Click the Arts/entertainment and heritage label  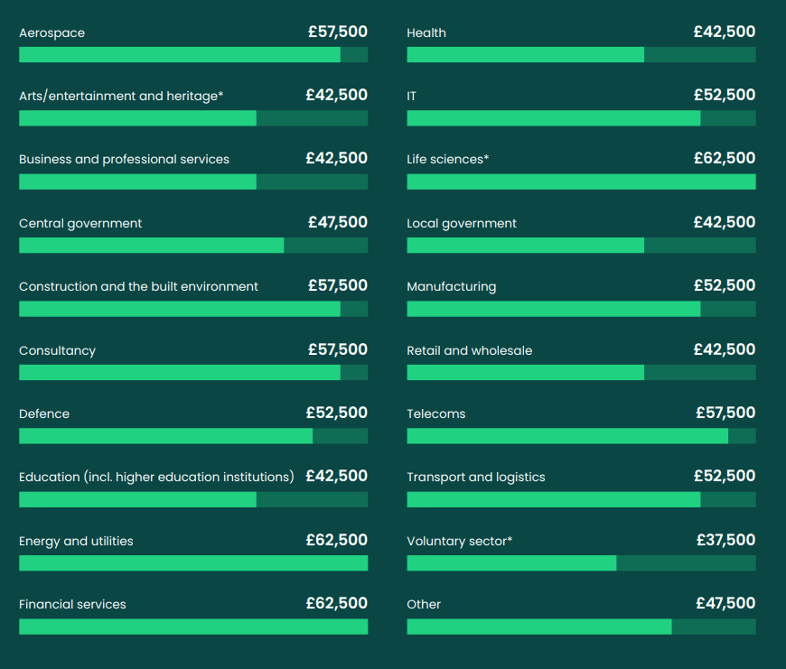tap(121, 96)
